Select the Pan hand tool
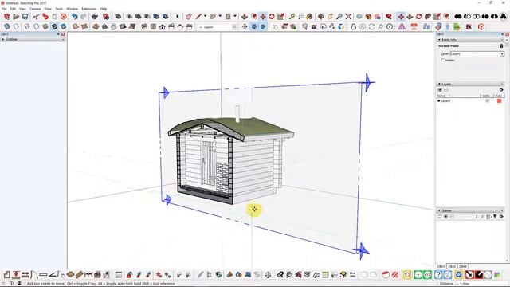 pyautogui.click(x=330, y=16)
